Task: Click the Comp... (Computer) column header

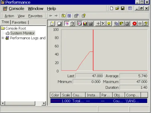Action: click(133, 95)
